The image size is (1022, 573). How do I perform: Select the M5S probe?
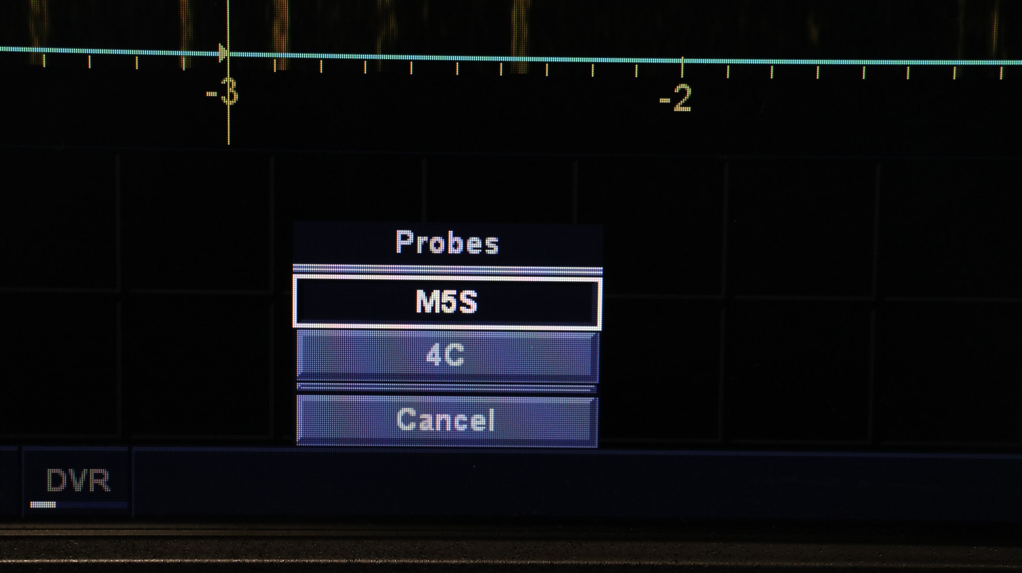447,303
